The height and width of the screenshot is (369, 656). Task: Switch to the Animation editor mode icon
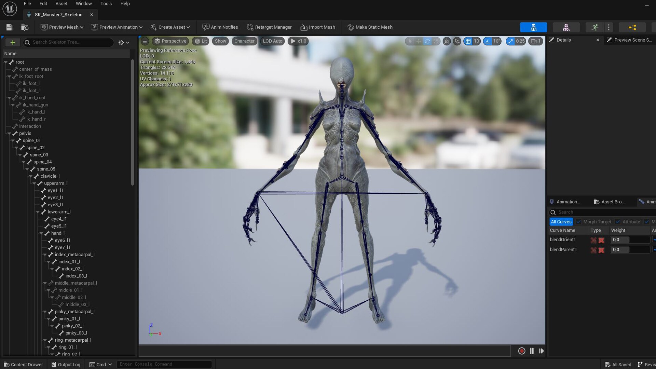click(595, 27)
